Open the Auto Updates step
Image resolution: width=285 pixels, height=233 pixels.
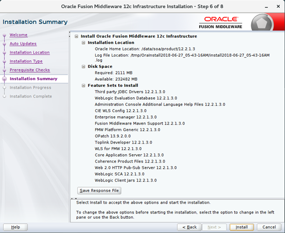23,44
